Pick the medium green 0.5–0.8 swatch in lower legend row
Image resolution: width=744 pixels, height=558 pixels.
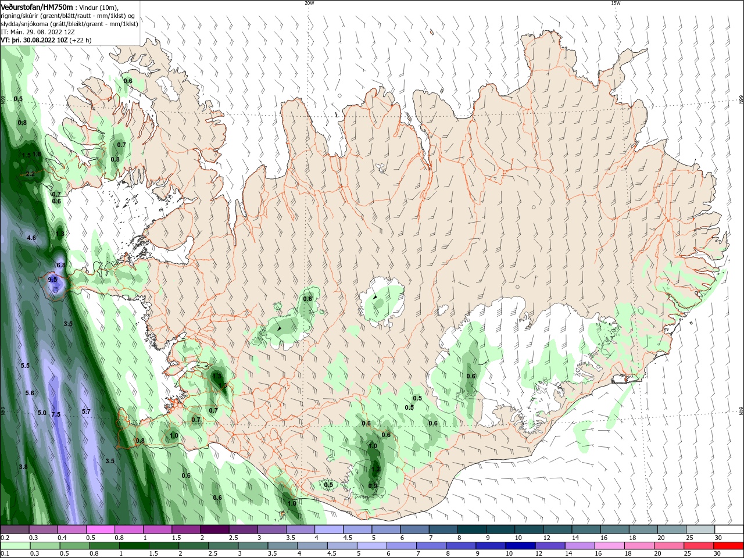75,546
